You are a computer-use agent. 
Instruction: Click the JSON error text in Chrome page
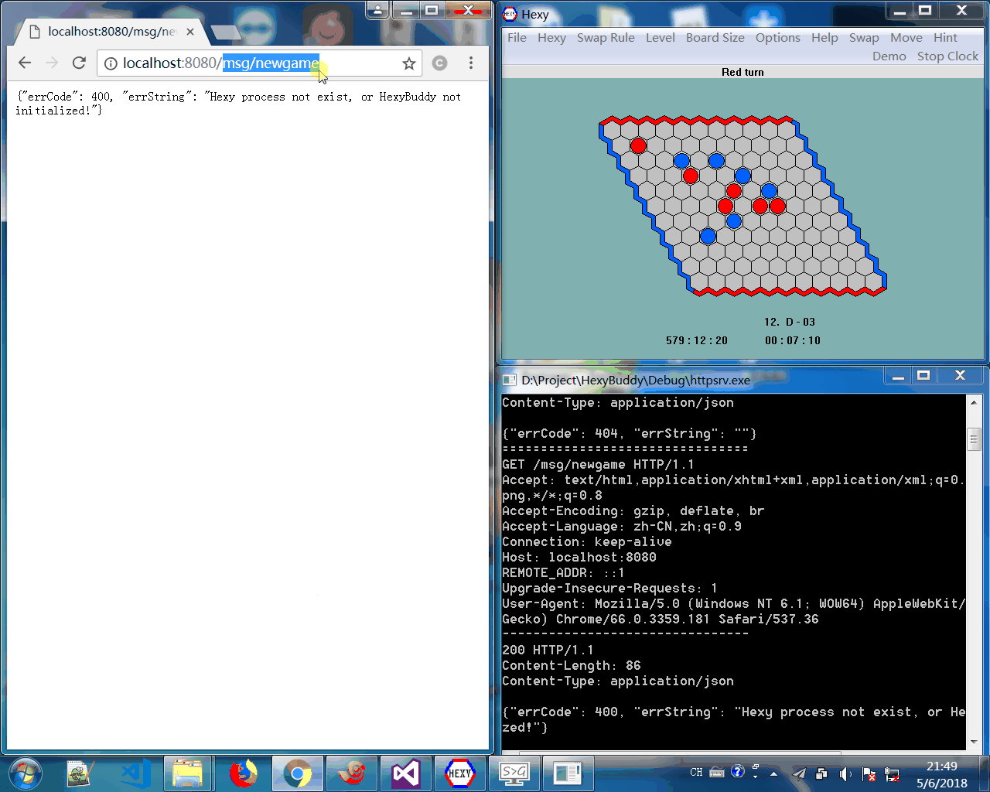tap(238, 103)
